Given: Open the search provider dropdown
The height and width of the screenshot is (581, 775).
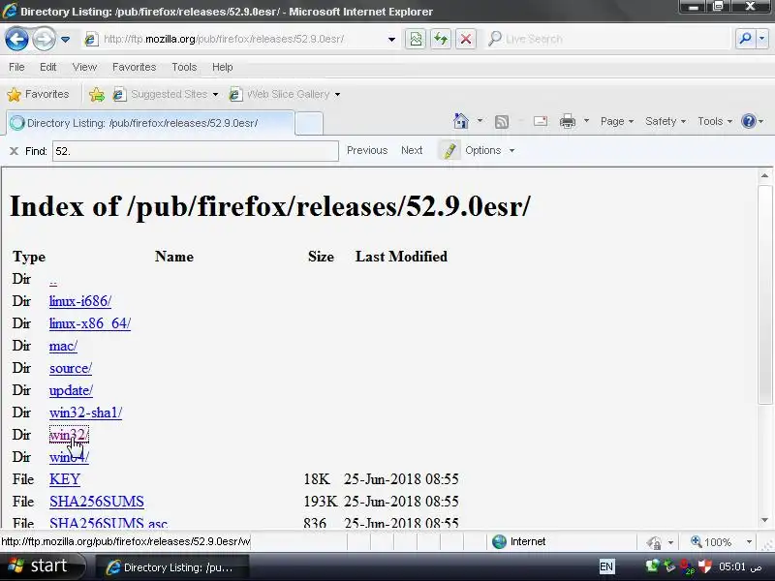Looking at the screenshot, I should tap(762, 39).
